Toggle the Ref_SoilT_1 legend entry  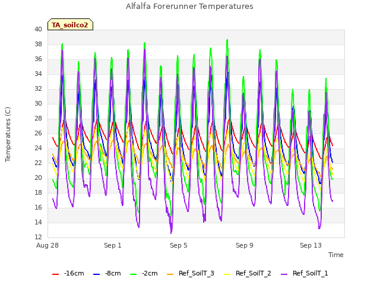click(305, 273)
